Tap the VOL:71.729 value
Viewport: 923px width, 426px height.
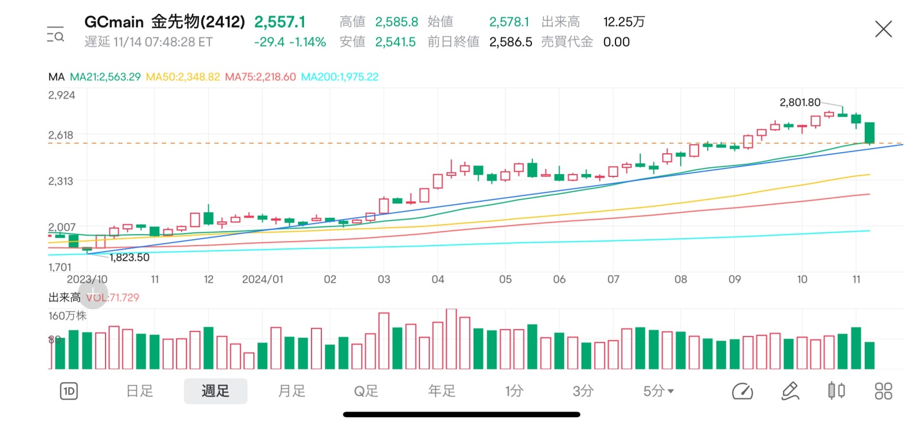pos(113,297)
